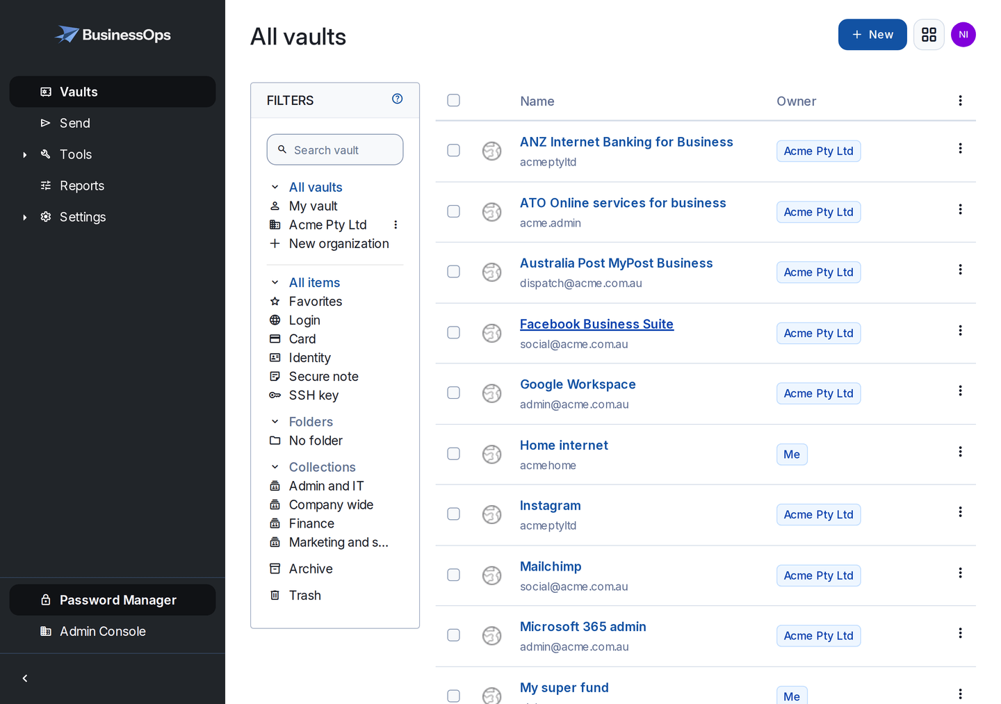Collapse the All vaults filter group
Image resolution: width=1001 pixels, height=704 pixels.
pyautogui.click(x=275, y=187)
